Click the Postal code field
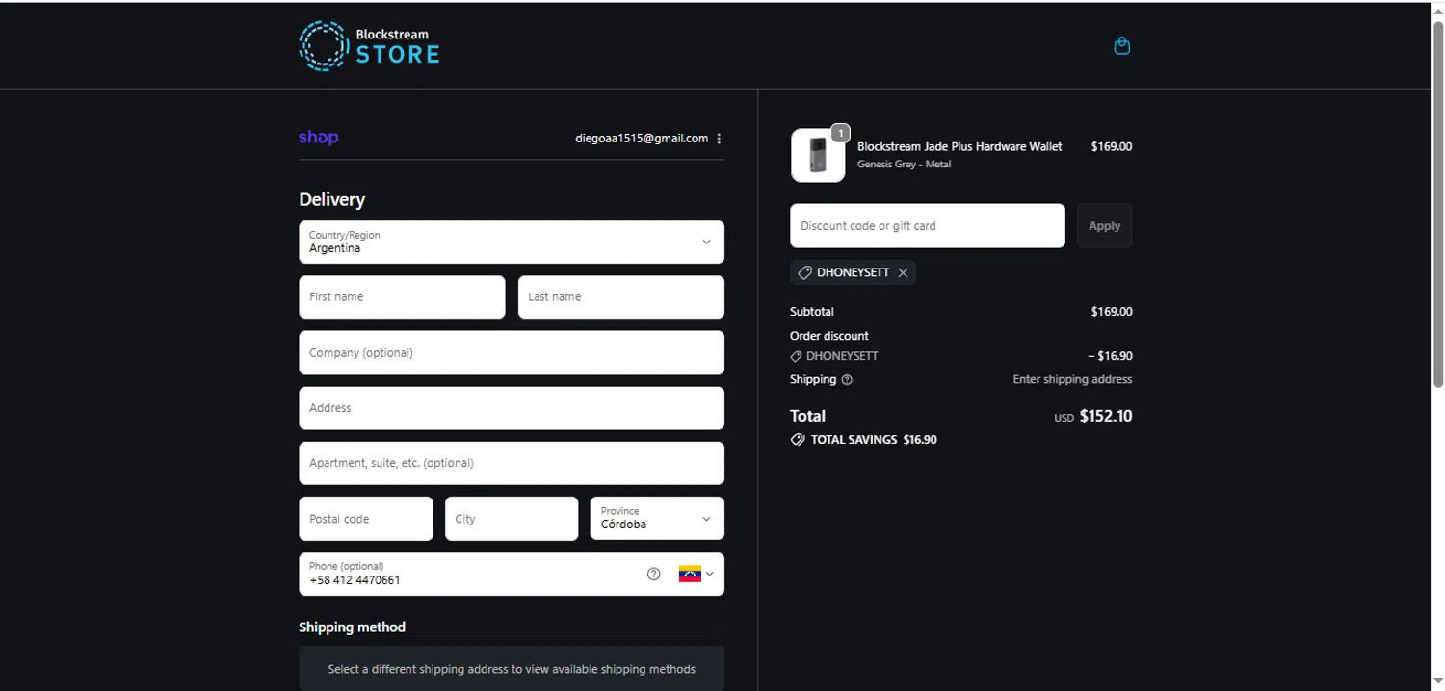Viewport: 1445px width, 691px height. click(x=366, y=519)
